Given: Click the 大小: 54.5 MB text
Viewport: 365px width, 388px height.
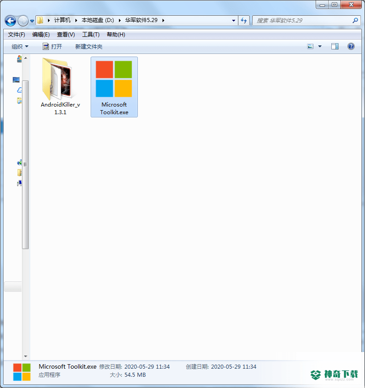Looking at the screenshot, I should [x=128, y=375].
